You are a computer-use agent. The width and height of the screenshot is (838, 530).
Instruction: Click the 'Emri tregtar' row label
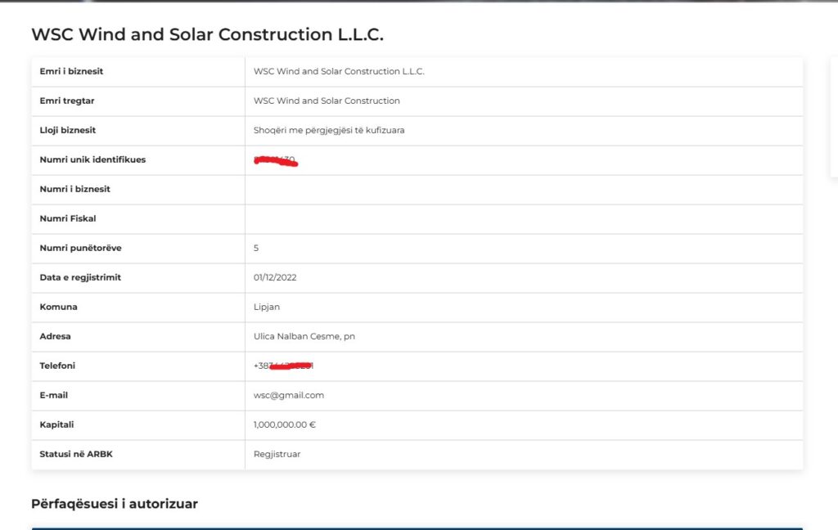tap(67, 101)
